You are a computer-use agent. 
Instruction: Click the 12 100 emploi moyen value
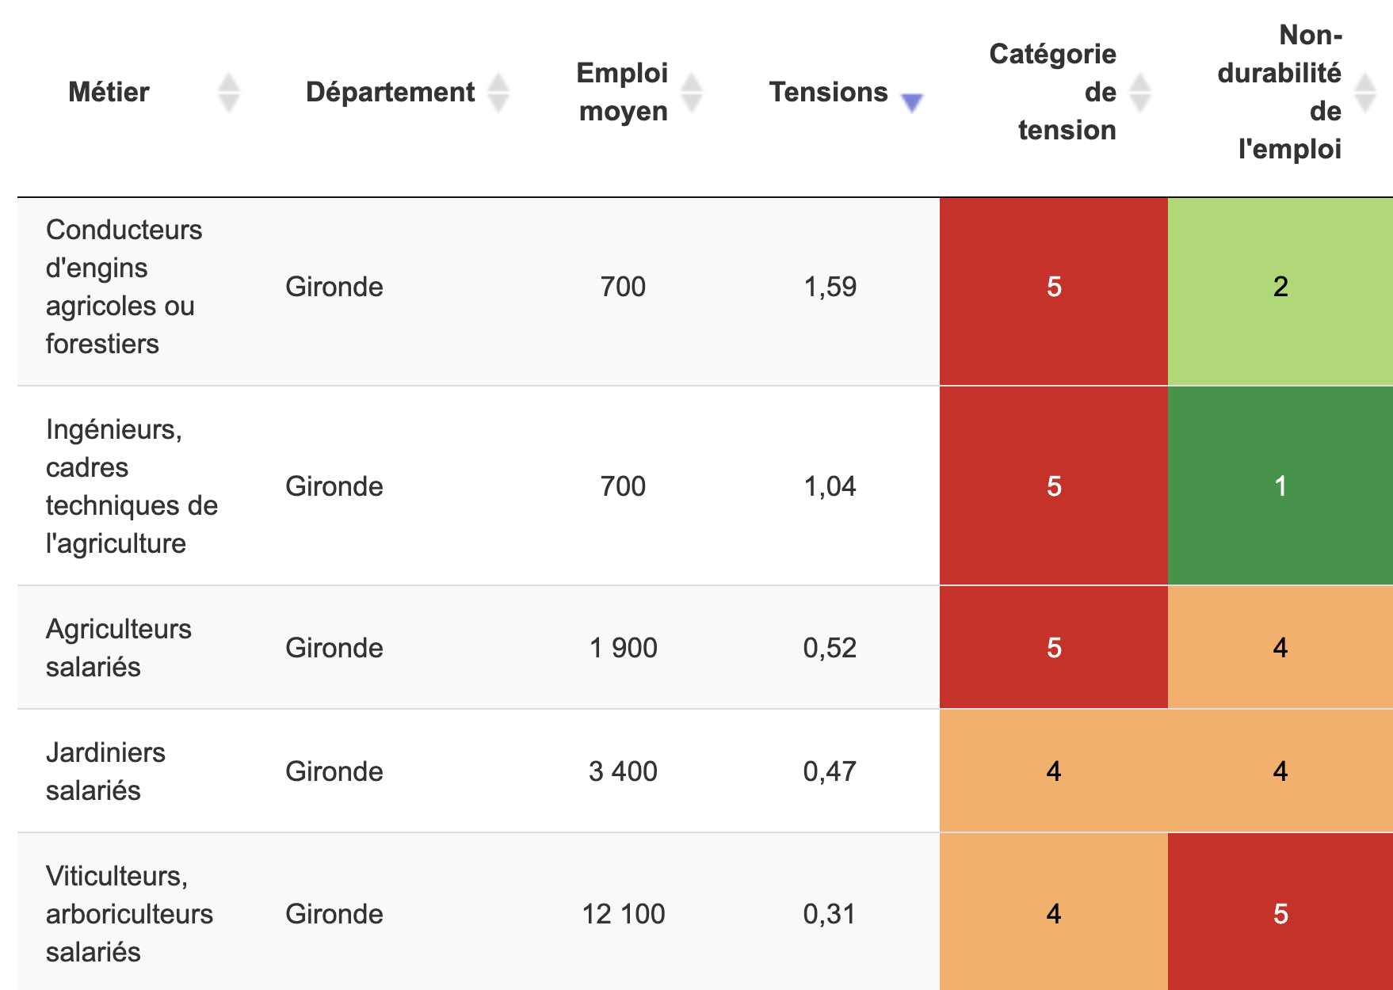point(623,914)
